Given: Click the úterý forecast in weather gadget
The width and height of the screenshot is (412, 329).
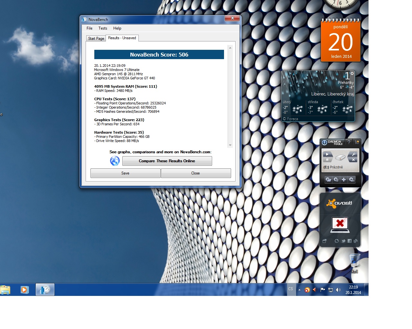Looking at the screenshot, I should tap(293, 107).
